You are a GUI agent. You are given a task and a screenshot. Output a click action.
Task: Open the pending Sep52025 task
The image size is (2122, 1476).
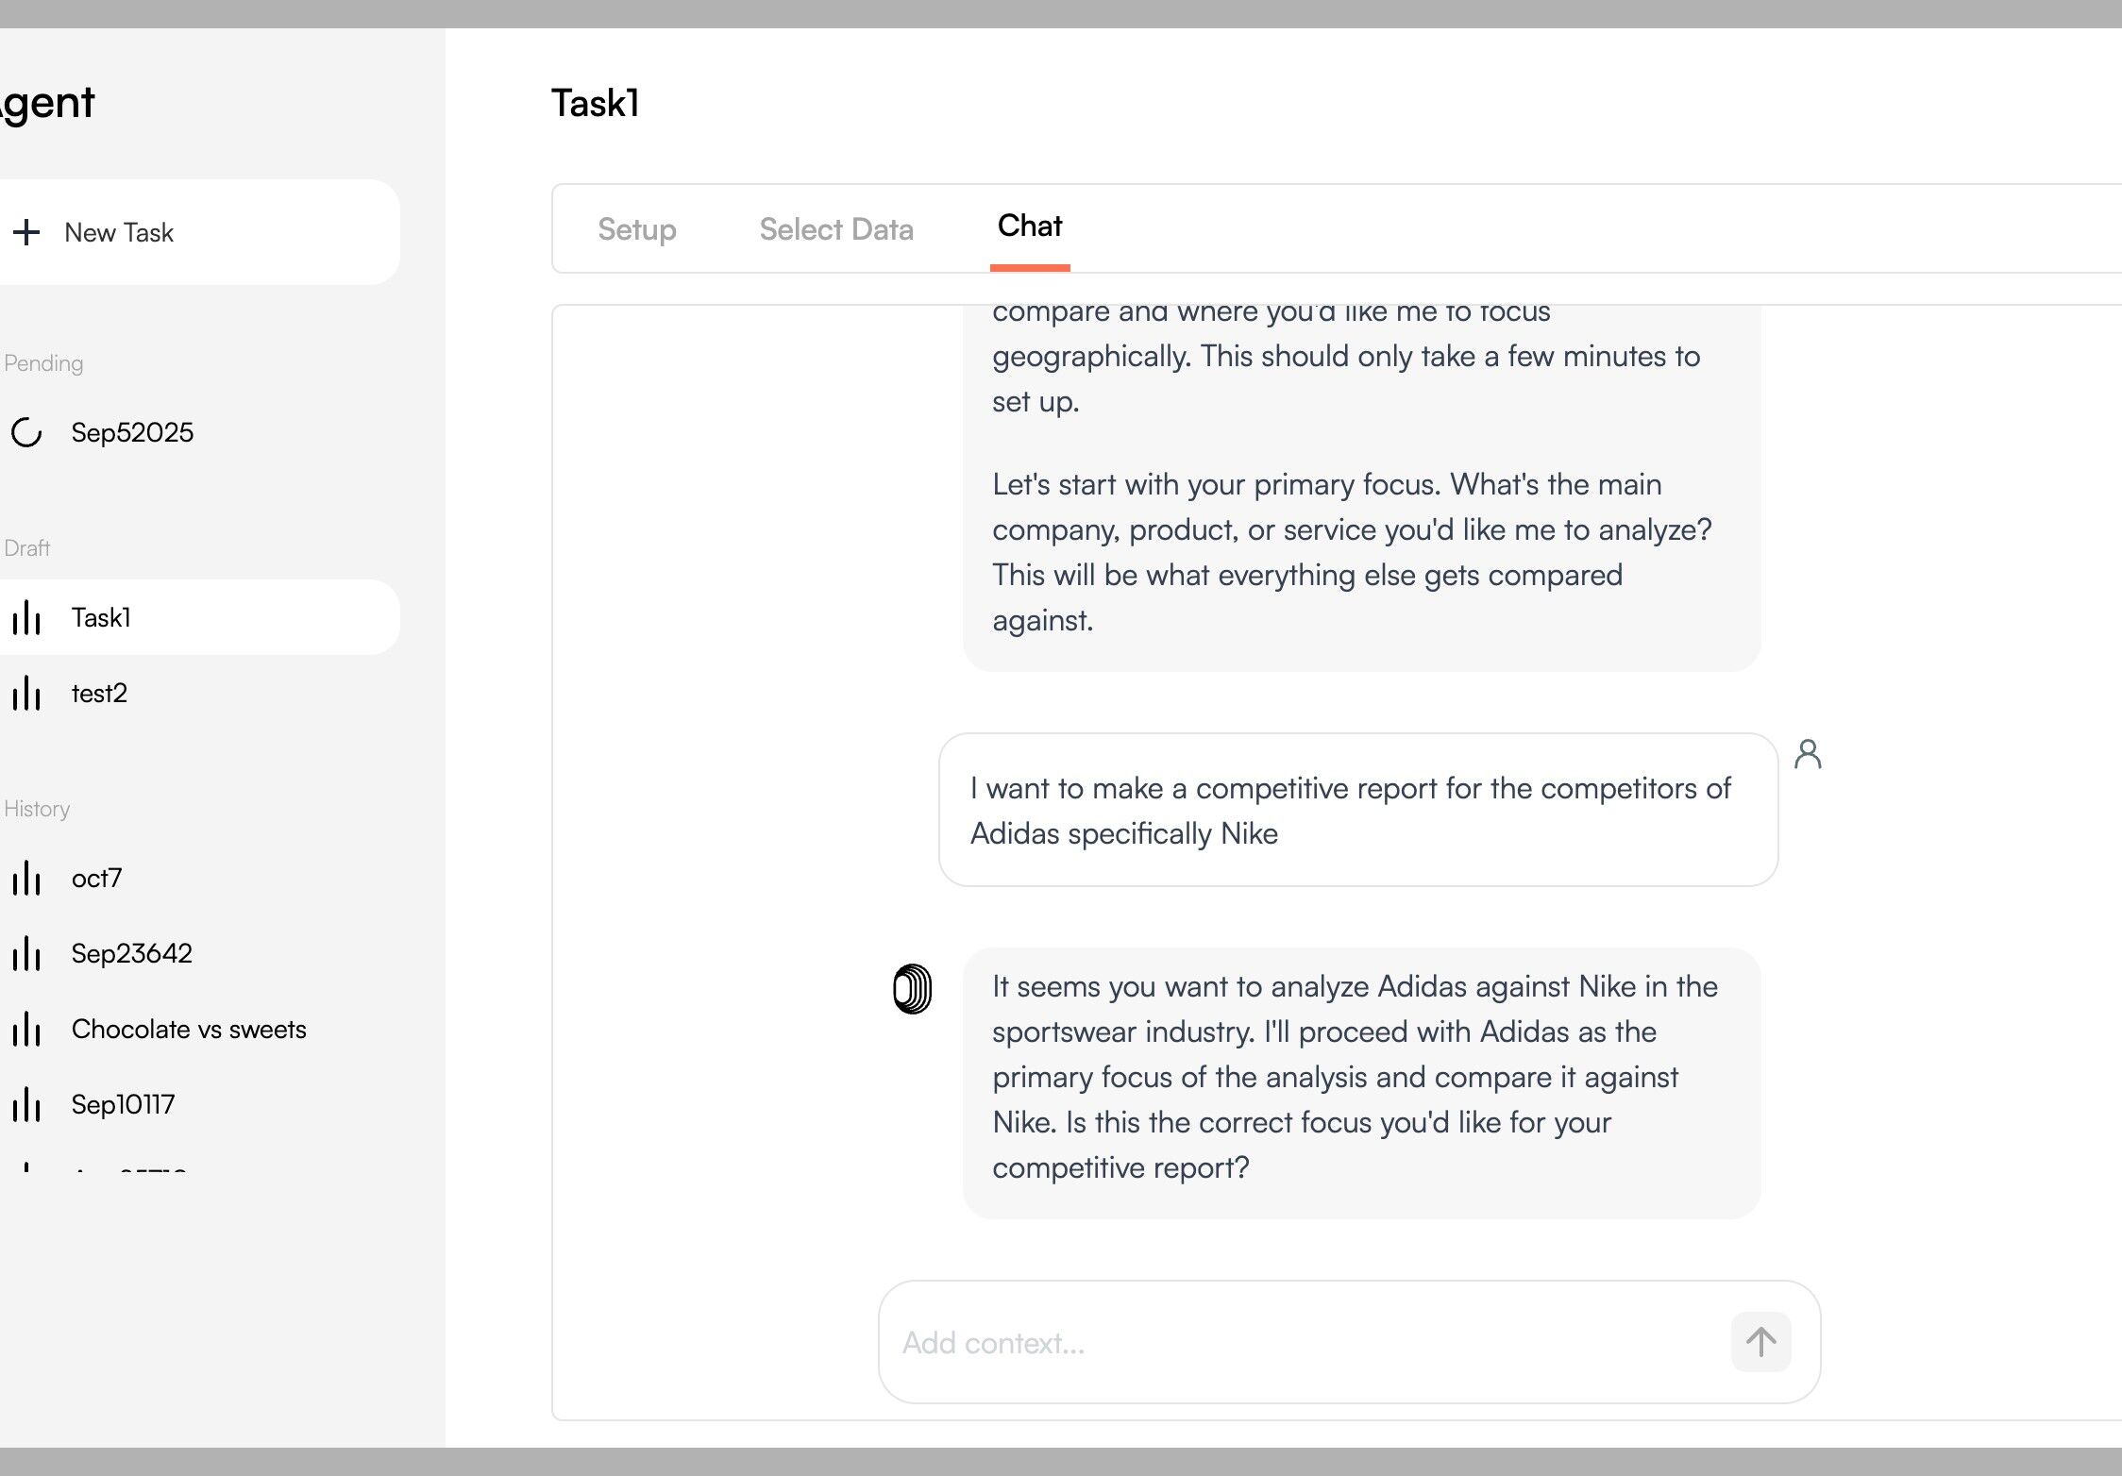[x=132, y=432]
